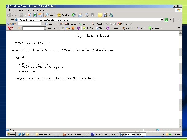187x140 pixels.
Task: Click the Google AutoLink button
Action: pos(97,24)
